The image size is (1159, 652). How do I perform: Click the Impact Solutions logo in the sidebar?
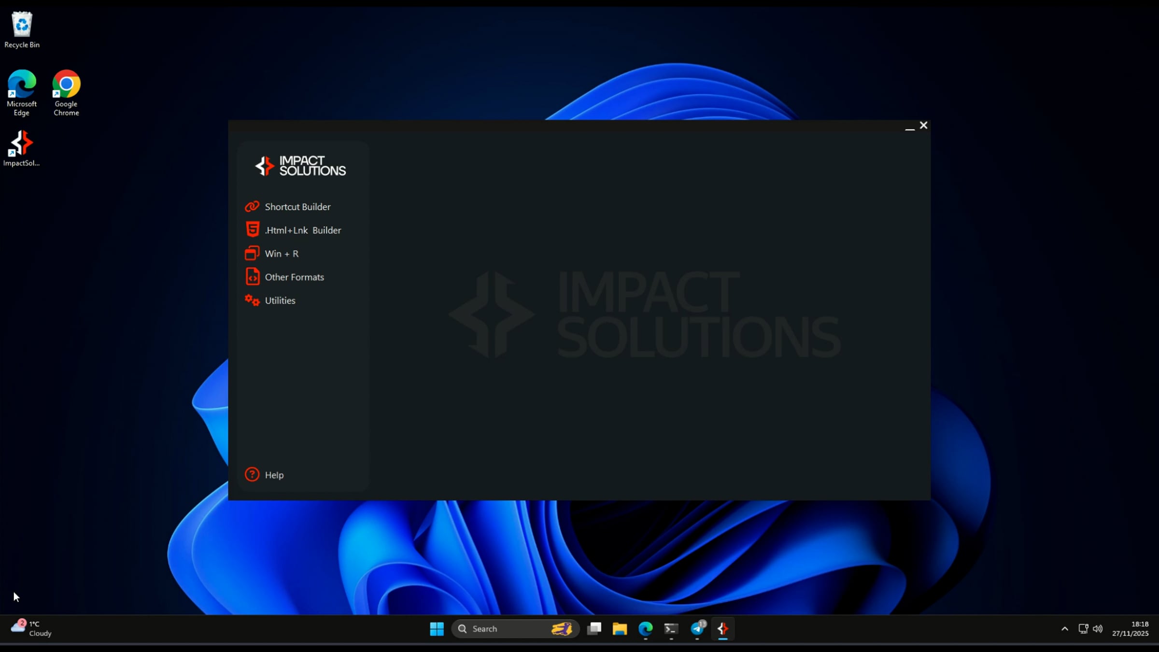[x=300, y=166]
